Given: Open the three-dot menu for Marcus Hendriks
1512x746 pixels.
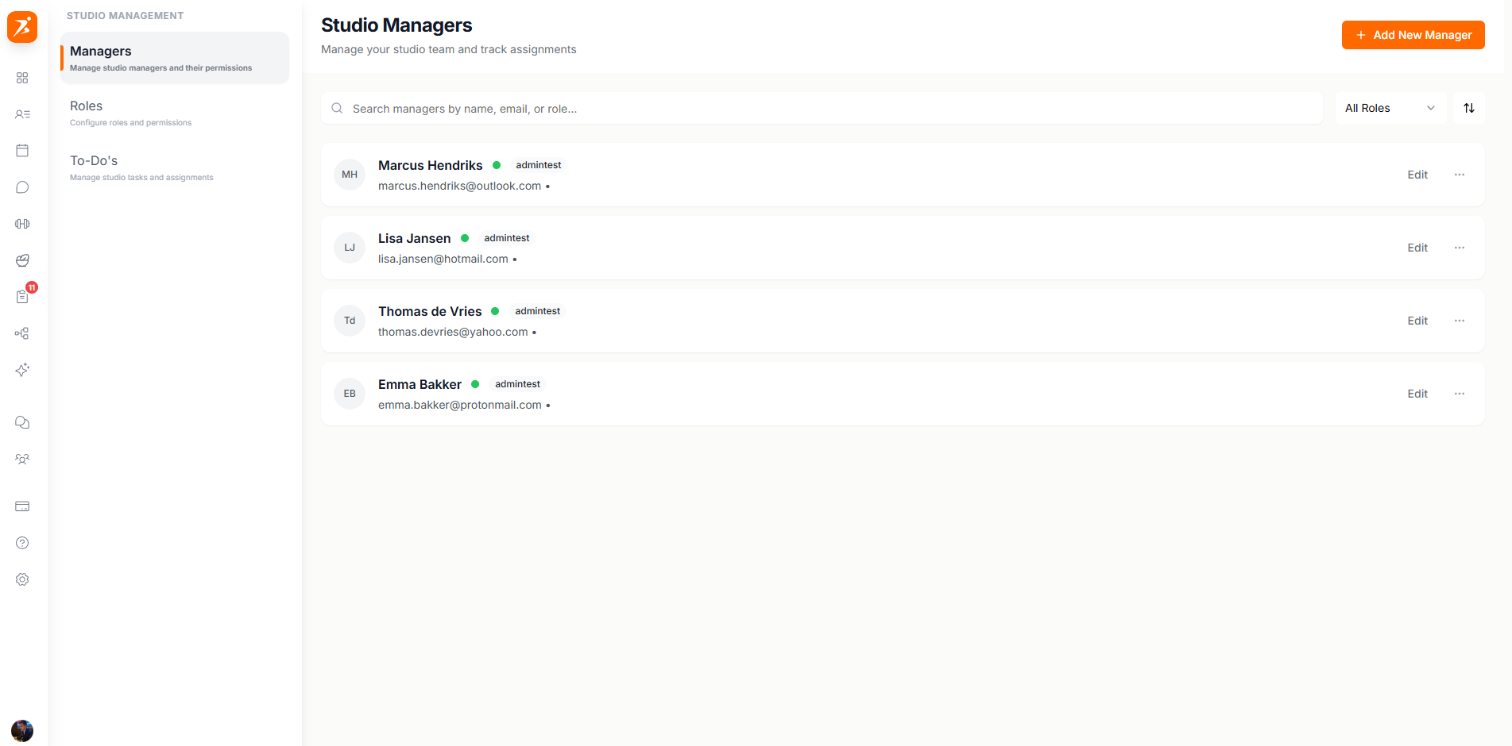Looking at the screenshot, I should click(1459, 175).
